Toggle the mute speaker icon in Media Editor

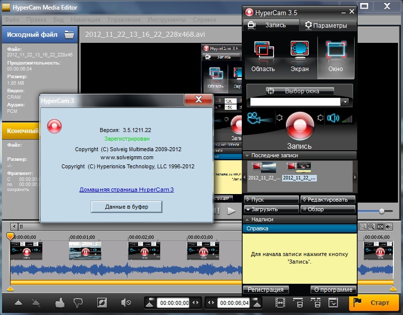point(125,303)
